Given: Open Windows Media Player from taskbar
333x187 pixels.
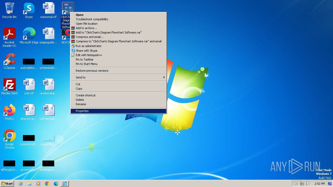Looking at the screenshot, I should pyautogui.click(x=38, y=184).
